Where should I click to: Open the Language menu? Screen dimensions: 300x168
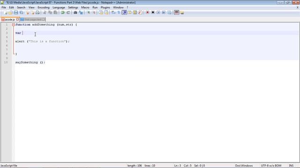click(x=59, y=7)
